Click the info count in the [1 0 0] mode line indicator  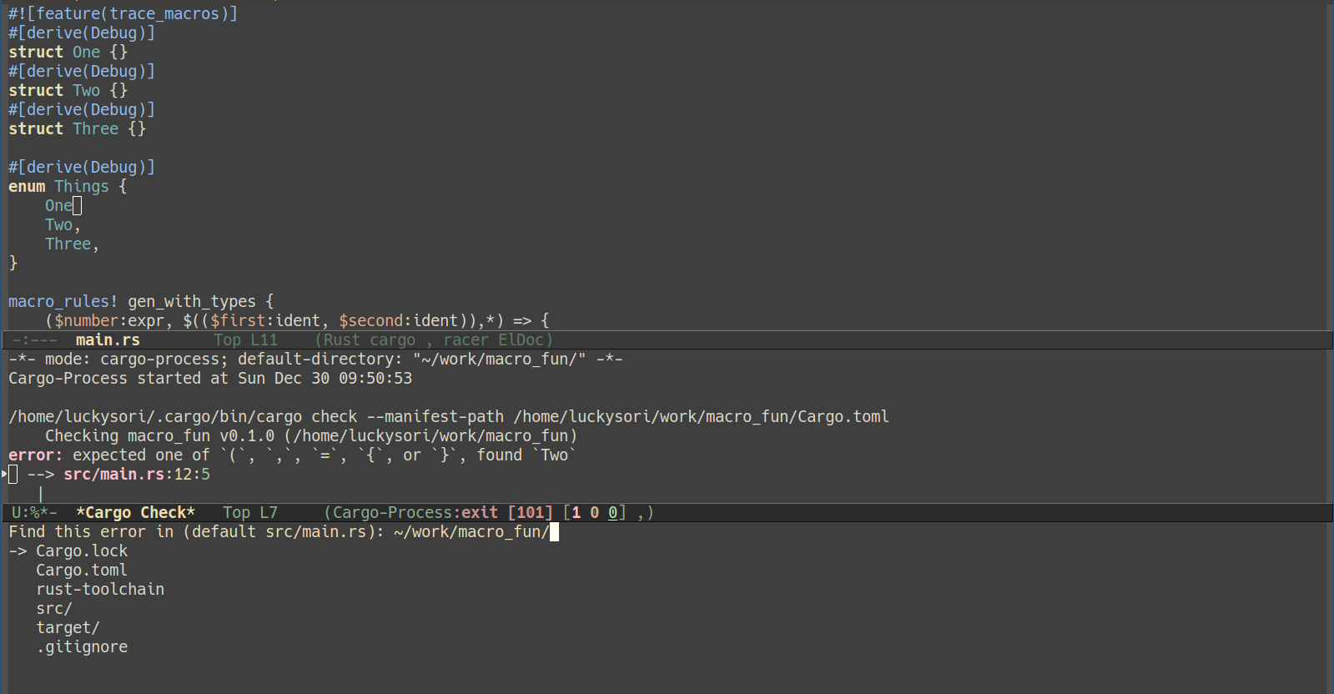(x=613, y=513)
